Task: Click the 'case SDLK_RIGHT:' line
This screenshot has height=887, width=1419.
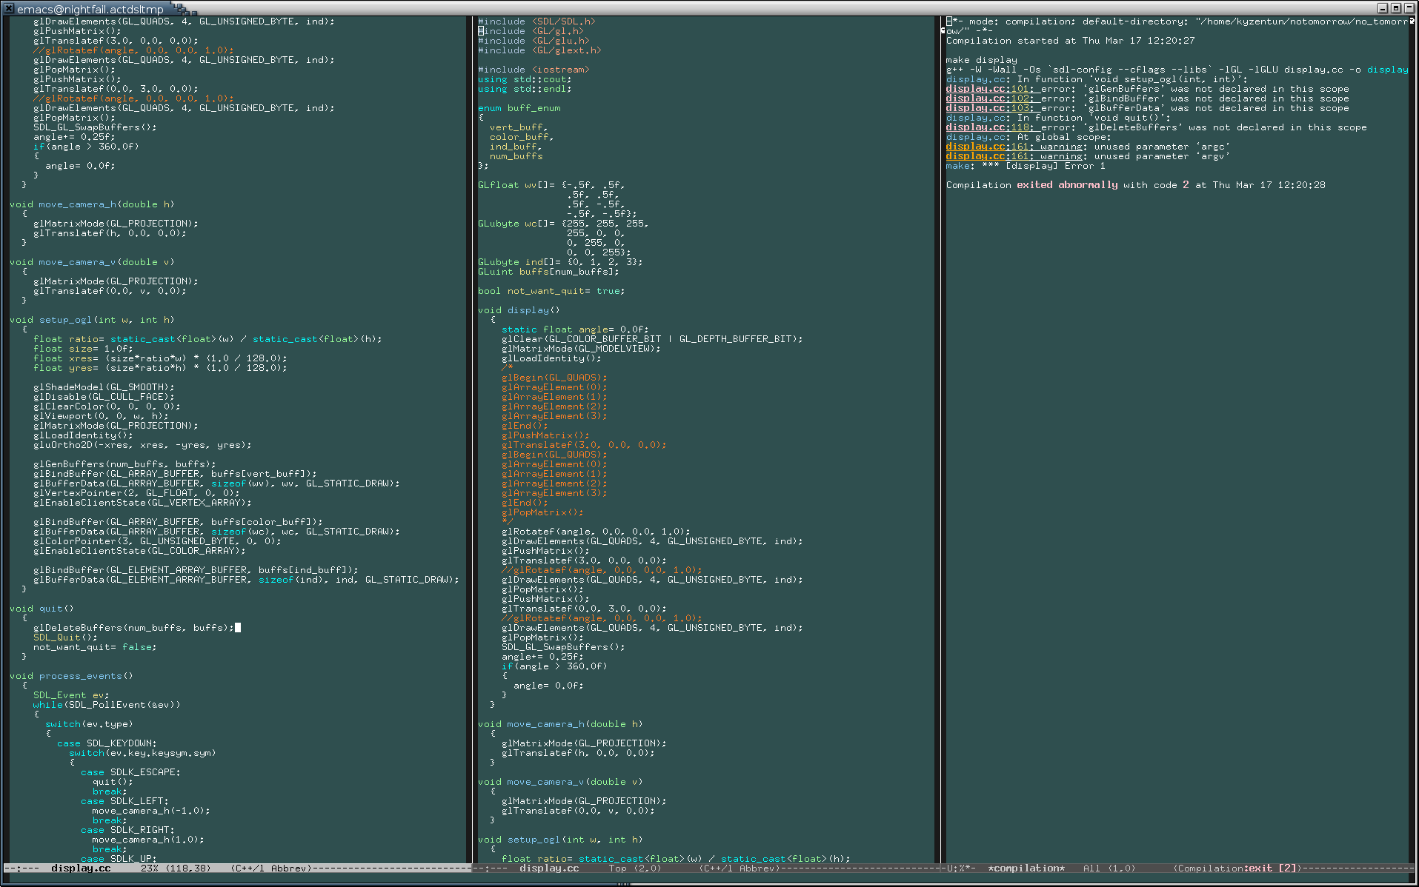Action: (127, 830)
